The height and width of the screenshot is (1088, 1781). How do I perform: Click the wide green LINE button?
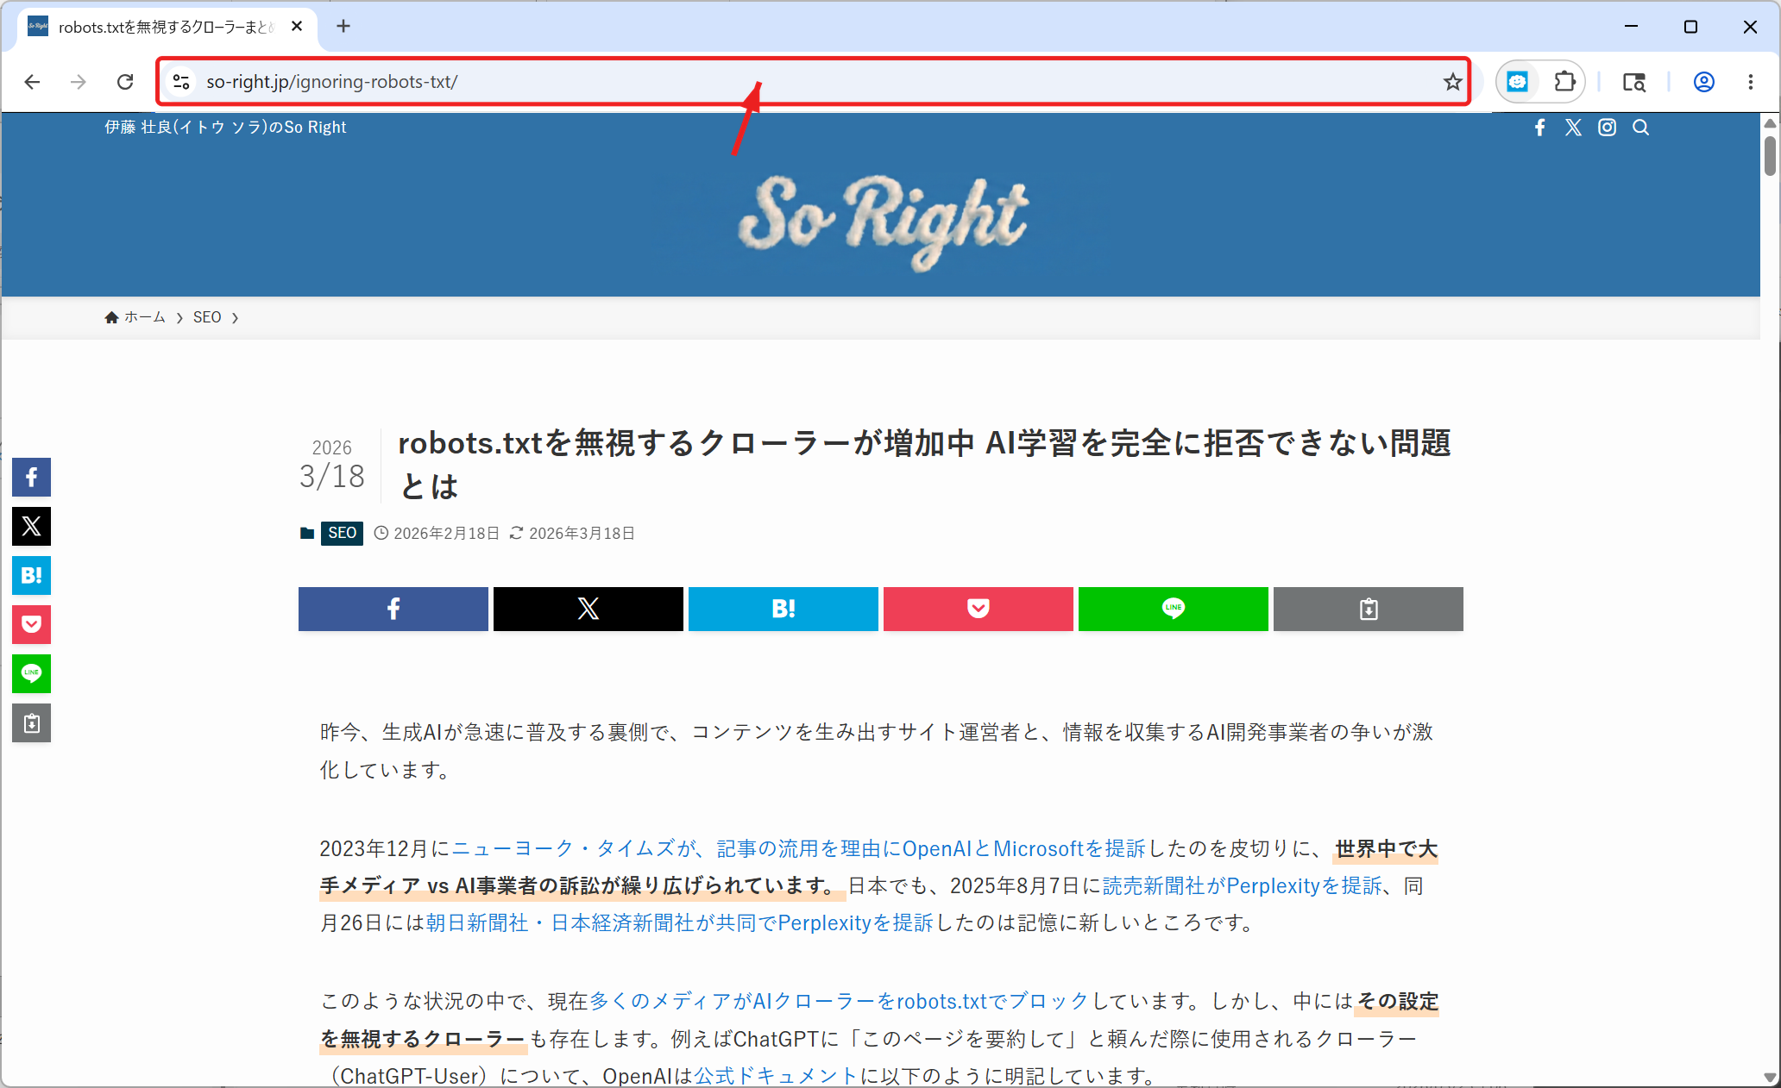coord(1174,609)
